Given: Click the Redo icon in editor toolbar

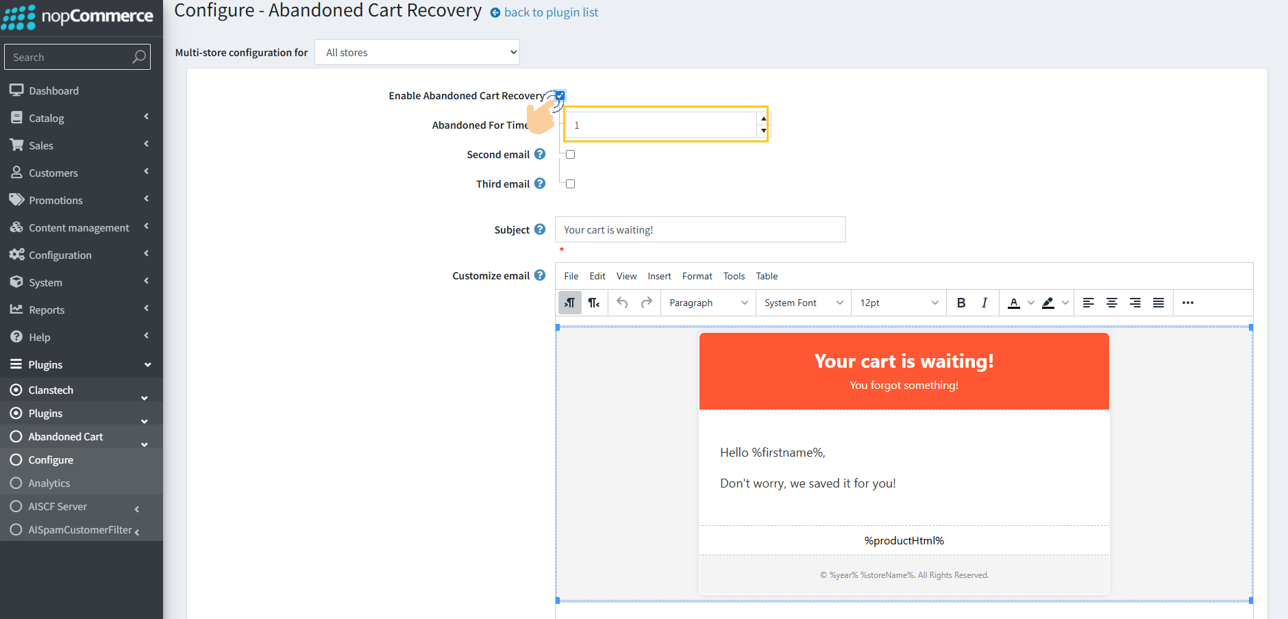Looking at the screenshot, I should 646,303.
